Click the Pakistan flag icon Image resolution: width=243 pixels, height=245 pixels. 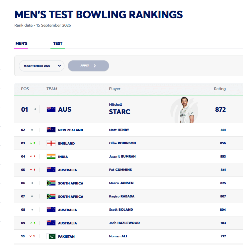tap(51, 236)
